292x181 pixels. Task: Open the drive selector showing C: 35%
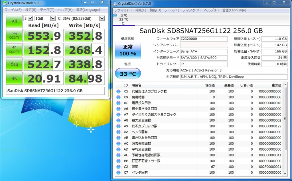coord(81,18)
